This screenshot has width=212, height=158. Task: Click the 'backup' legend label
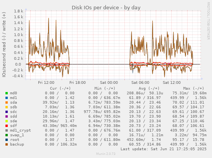[x=17, y=144]
